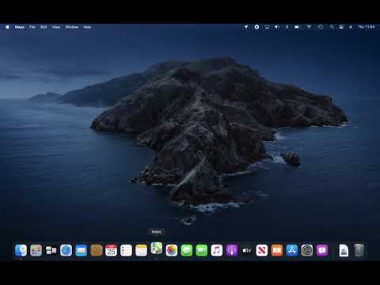
Task: Open the AirPlay display menu bar icon
Action: 267,27
